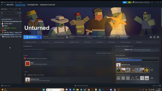Open the gold star achievement thumbnail
162x91 pixels.
[x=147, y=70]
